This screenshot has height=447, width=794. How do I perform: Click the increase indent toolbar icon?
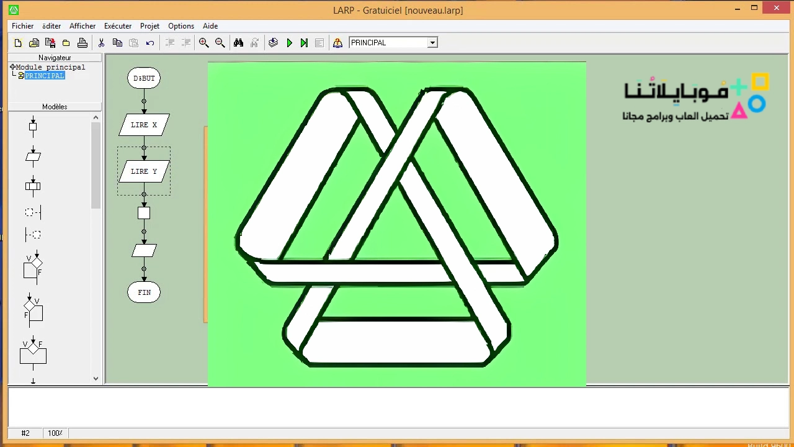[x=185, y=43]
